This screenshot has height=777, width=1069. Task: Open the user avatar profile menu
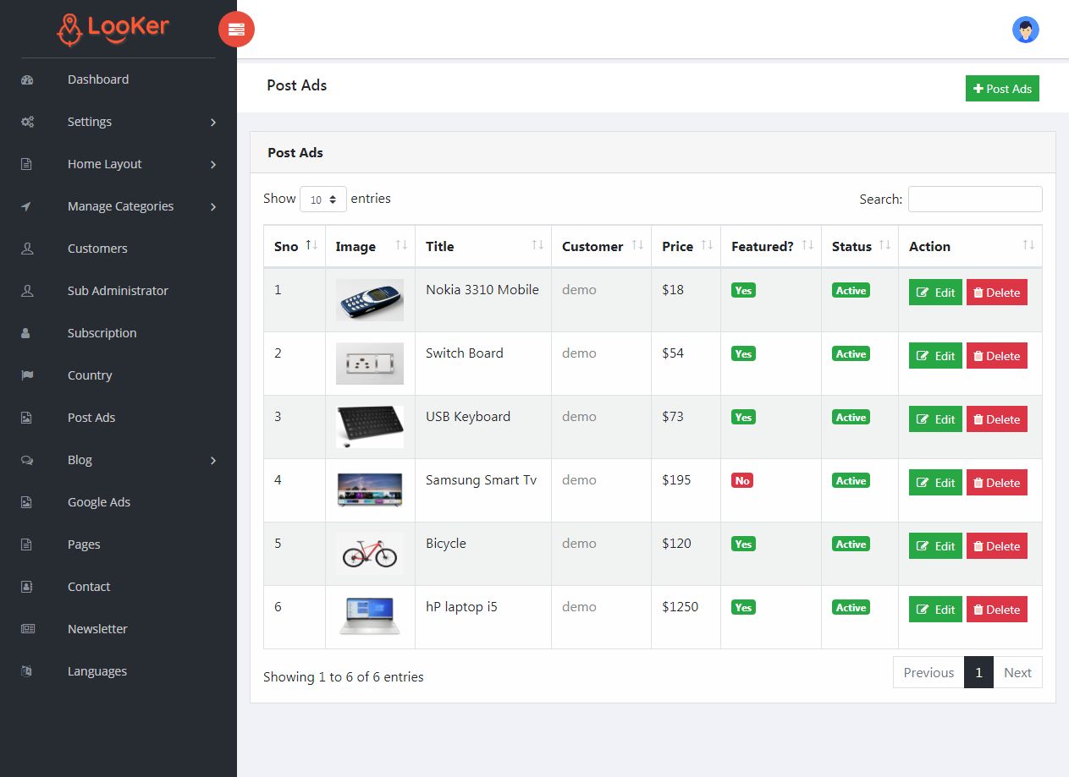click(1026, 30)
